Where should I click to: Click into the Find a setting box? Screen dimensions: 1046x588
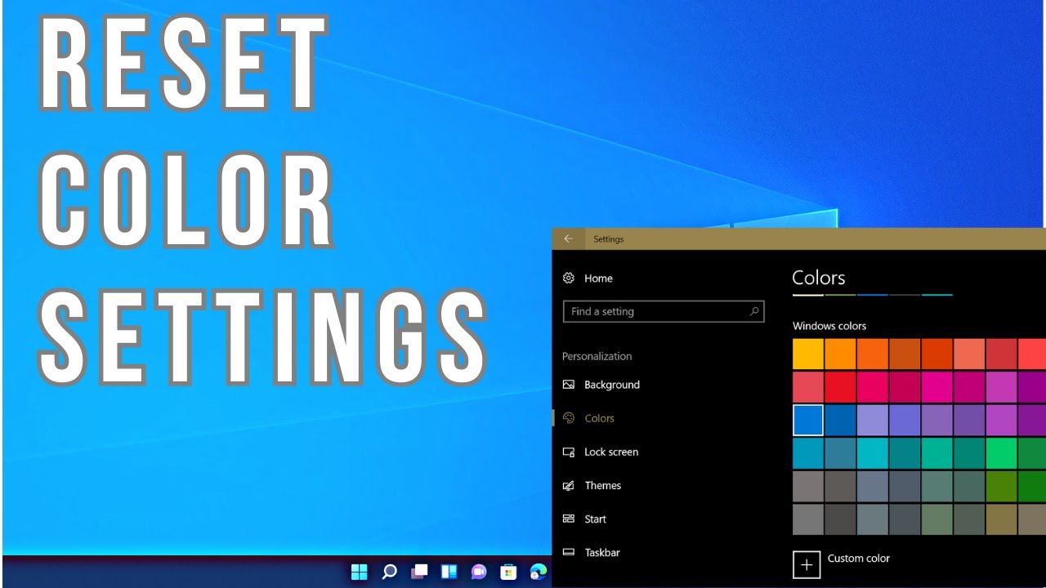click(x=664, y=311)
